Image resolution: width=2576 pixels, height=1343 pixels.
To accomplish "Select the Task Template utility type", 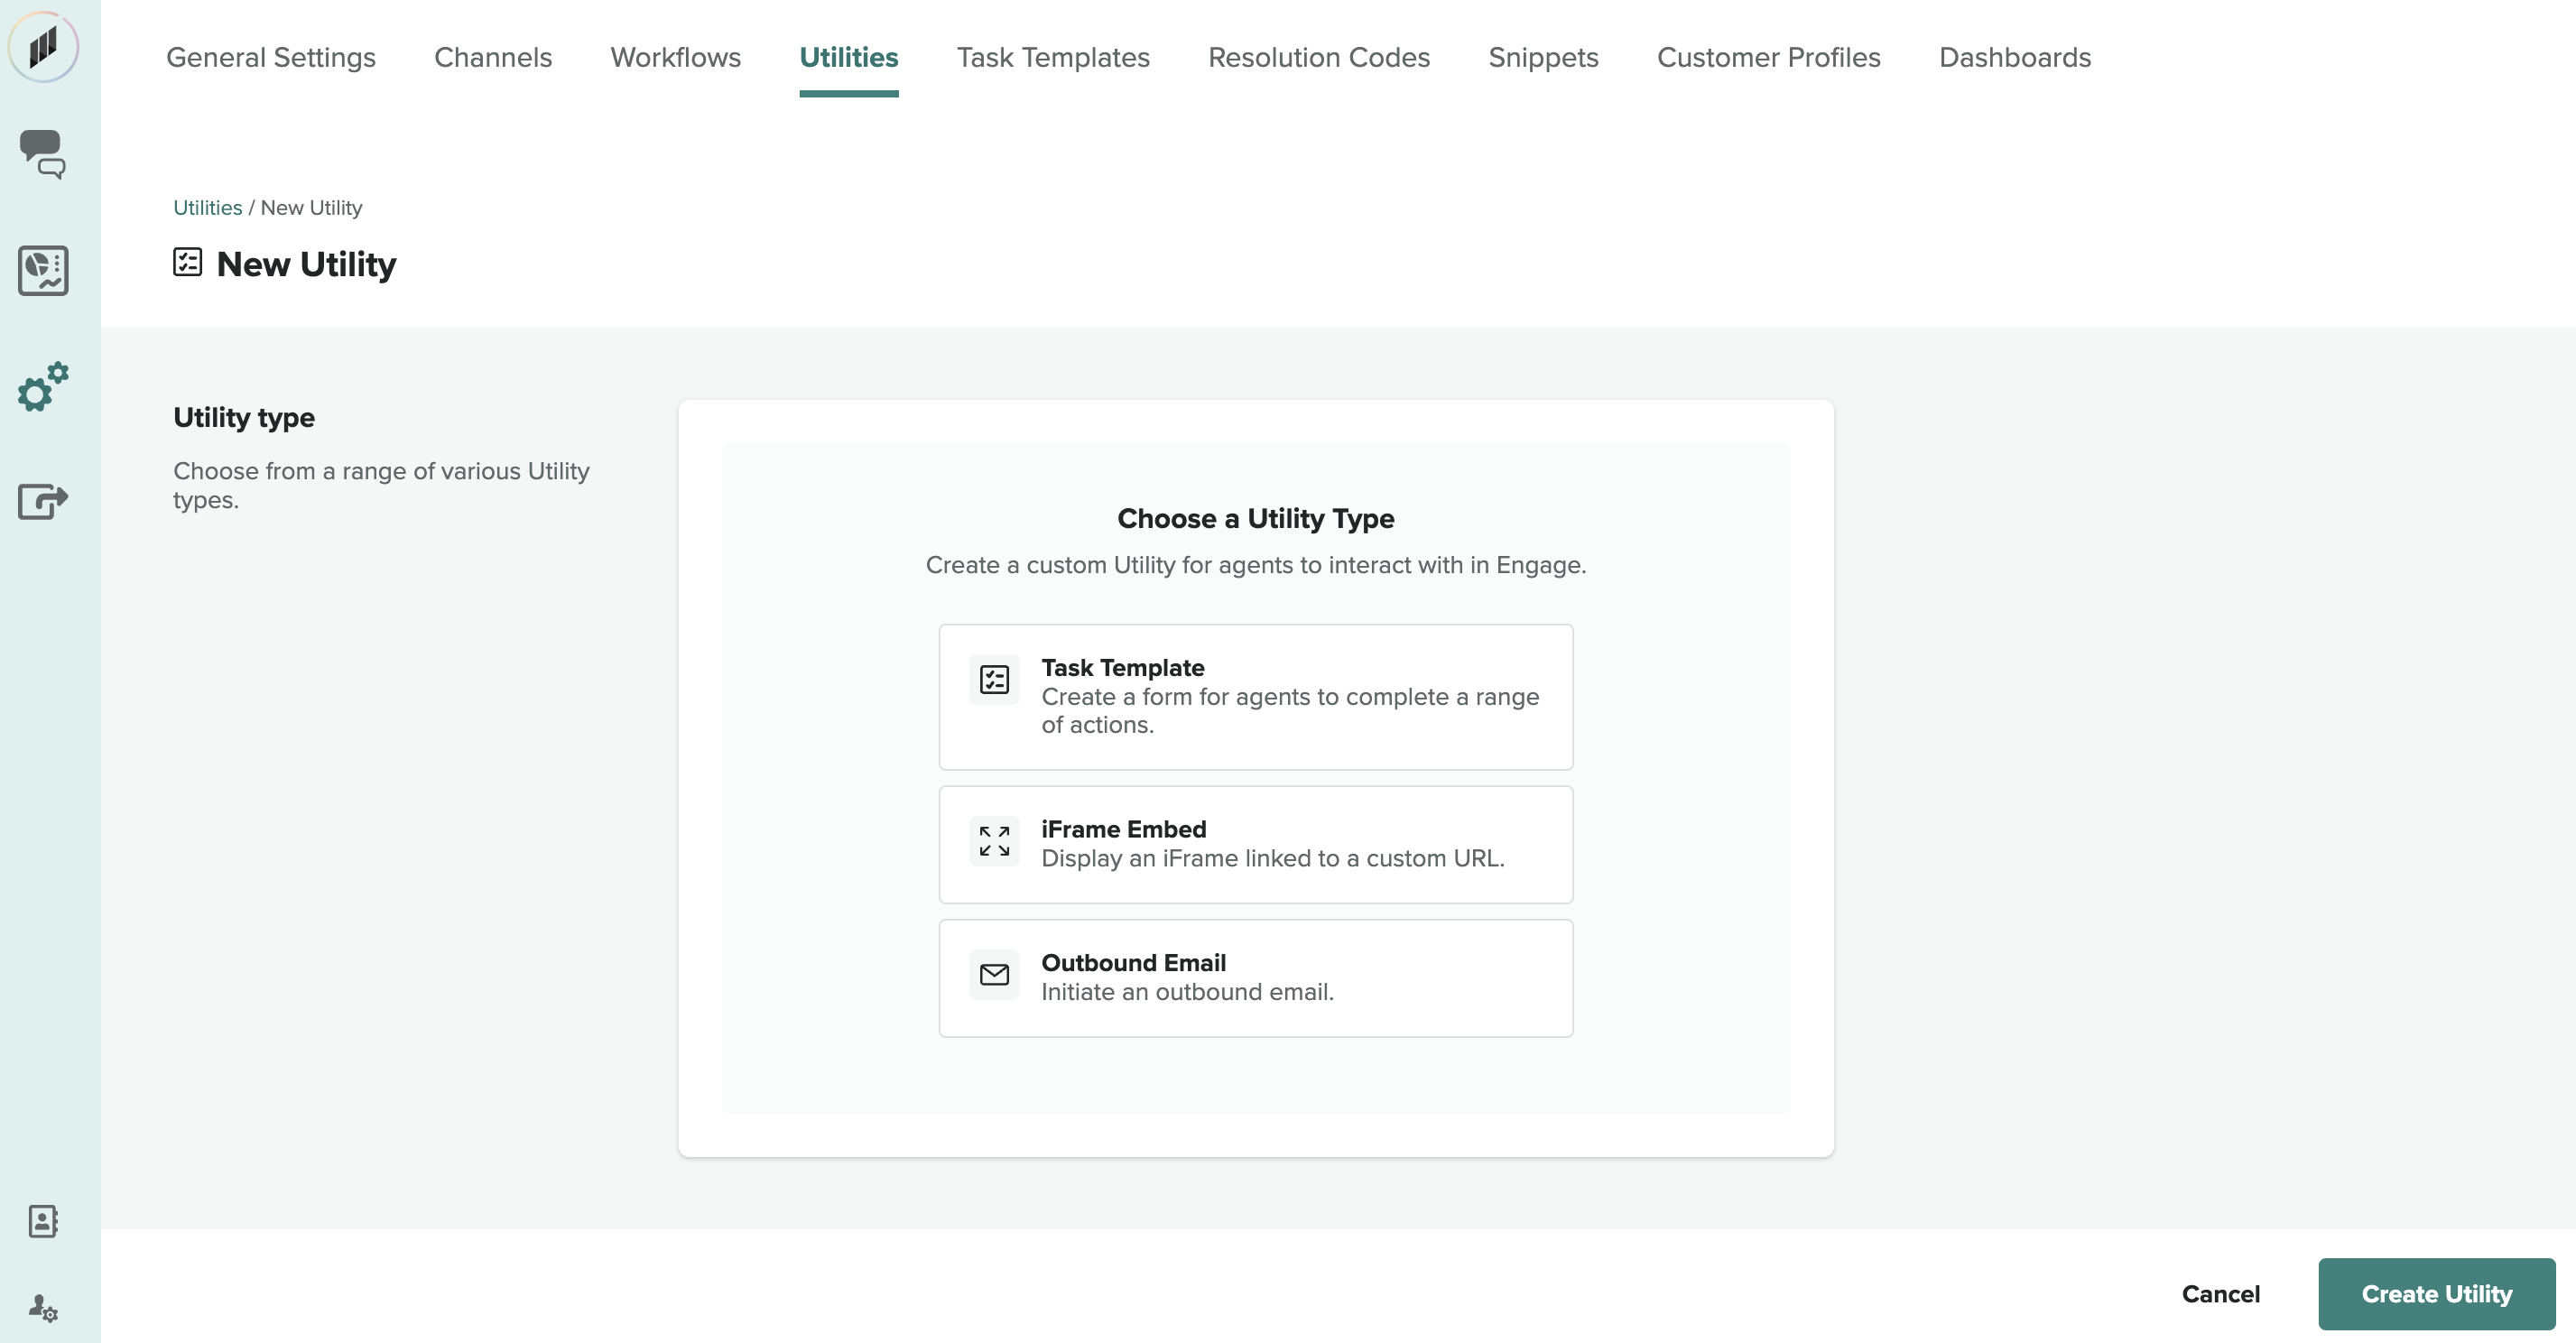I will [1255, 696].
